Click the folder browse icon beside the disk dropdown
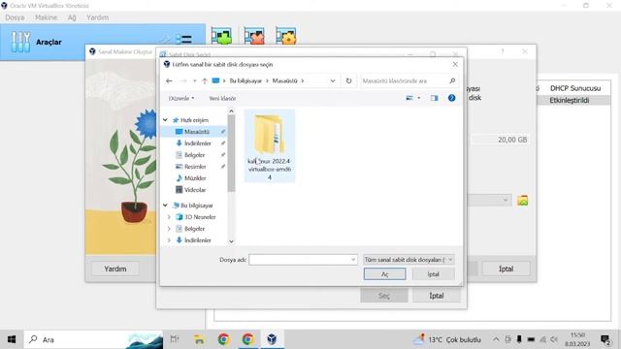Image resolution: width=621 pixels, height=349 pixels. (x=522, y=201)
